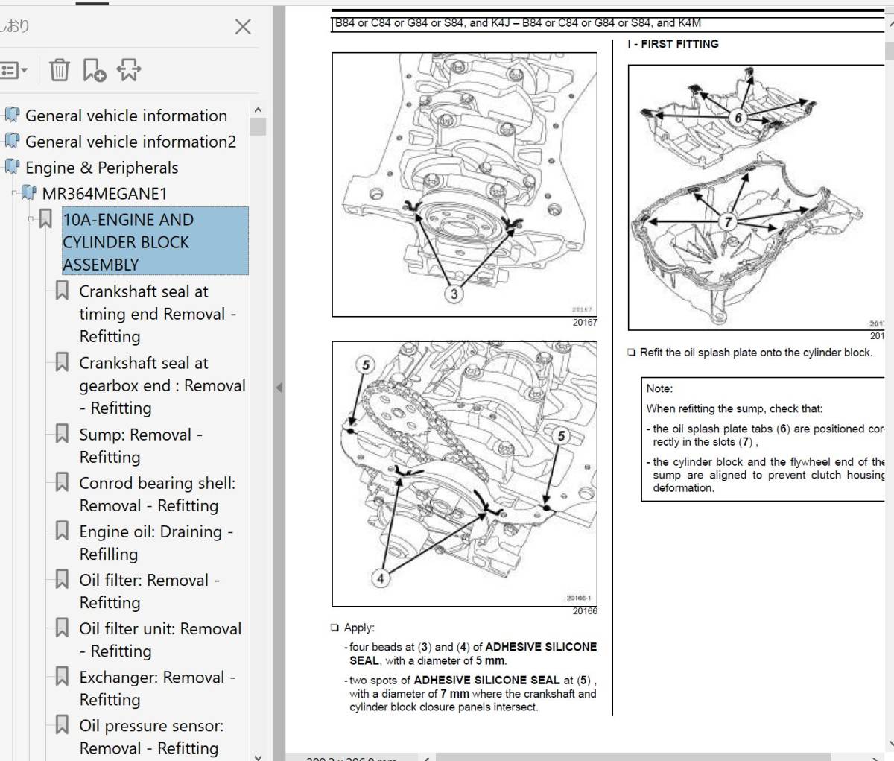Click bookmark icon beside Crankshaft seal gearbox end
Viewport: 894px width, 761px height.
[x=63, y=362]
